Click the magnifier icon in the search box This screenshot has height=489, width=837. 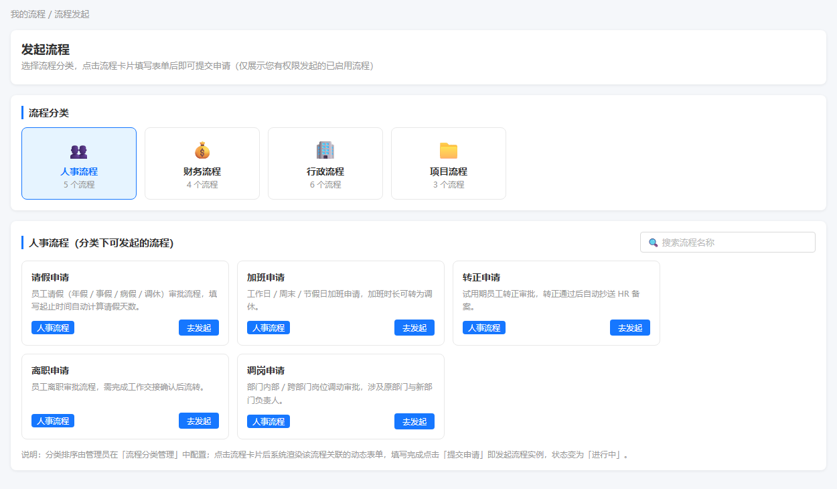pyautogui.click(x=654, y=242)
